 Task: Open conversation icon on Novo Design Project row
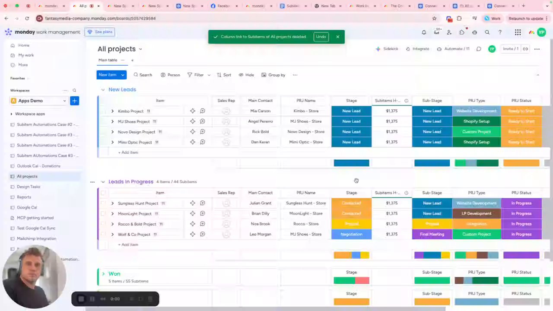click(x=202, y=132)
